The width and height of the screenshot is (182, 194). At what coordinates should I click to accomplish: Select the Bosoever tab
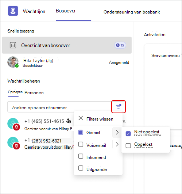[x=66, y=11]
